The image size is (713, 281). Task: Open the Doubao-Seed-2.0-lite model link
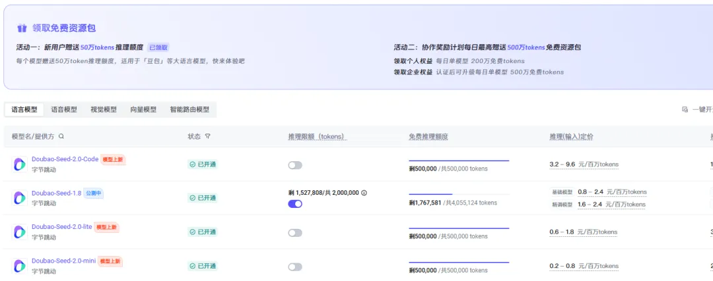point(62,226)
